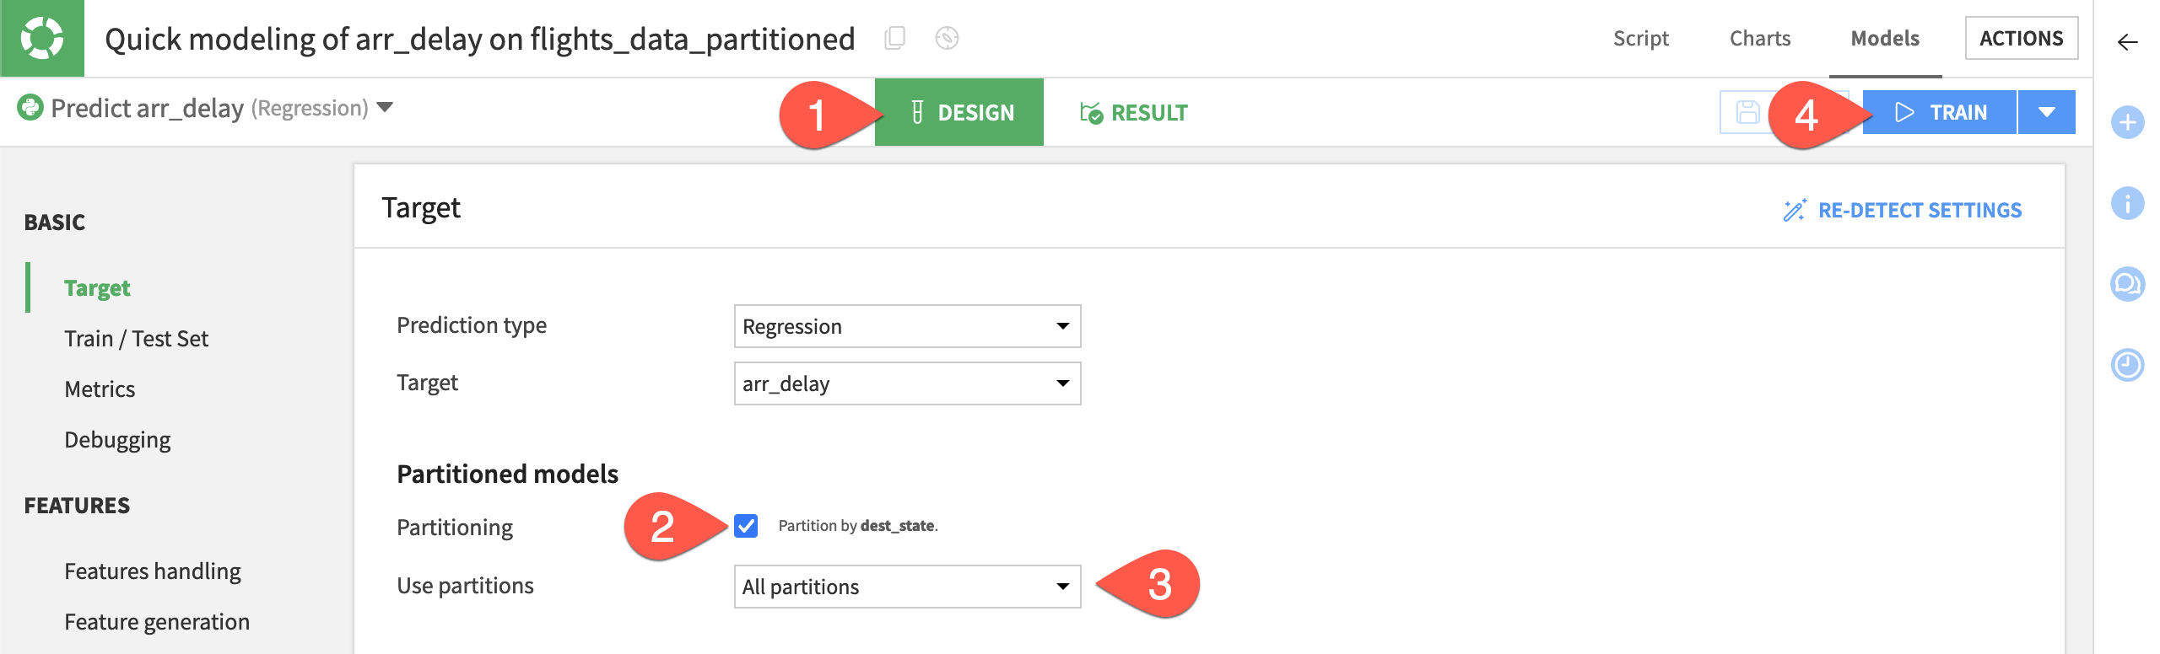
Task: Open the Prediction type dropdown
Action: coord(906,326)
